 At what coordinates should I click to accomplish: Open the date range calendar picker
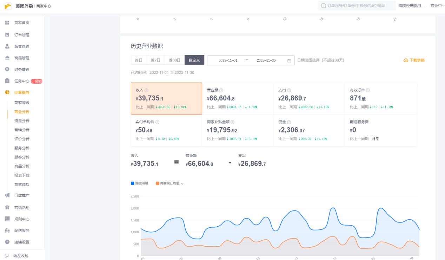288,60
